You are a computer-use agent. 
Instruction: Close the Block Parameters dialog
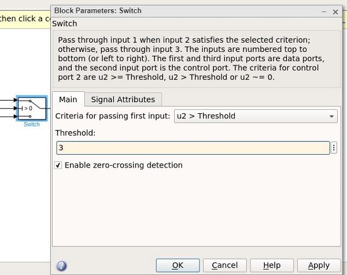click(334, 10)
